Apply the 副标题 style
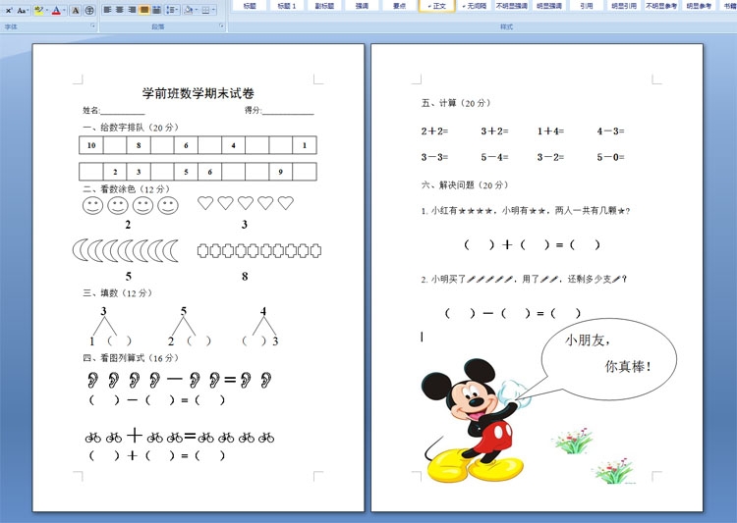Image resolution: width=737 pixels, height=523 pixels. [x=324, y=6]
